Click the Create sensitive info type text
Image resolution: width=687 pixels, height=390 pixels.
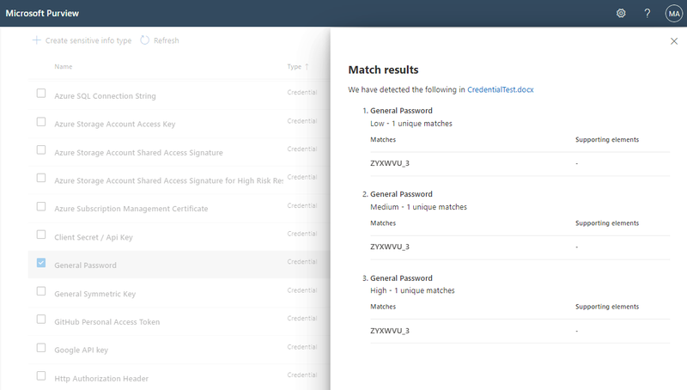[x=88, y=40]
